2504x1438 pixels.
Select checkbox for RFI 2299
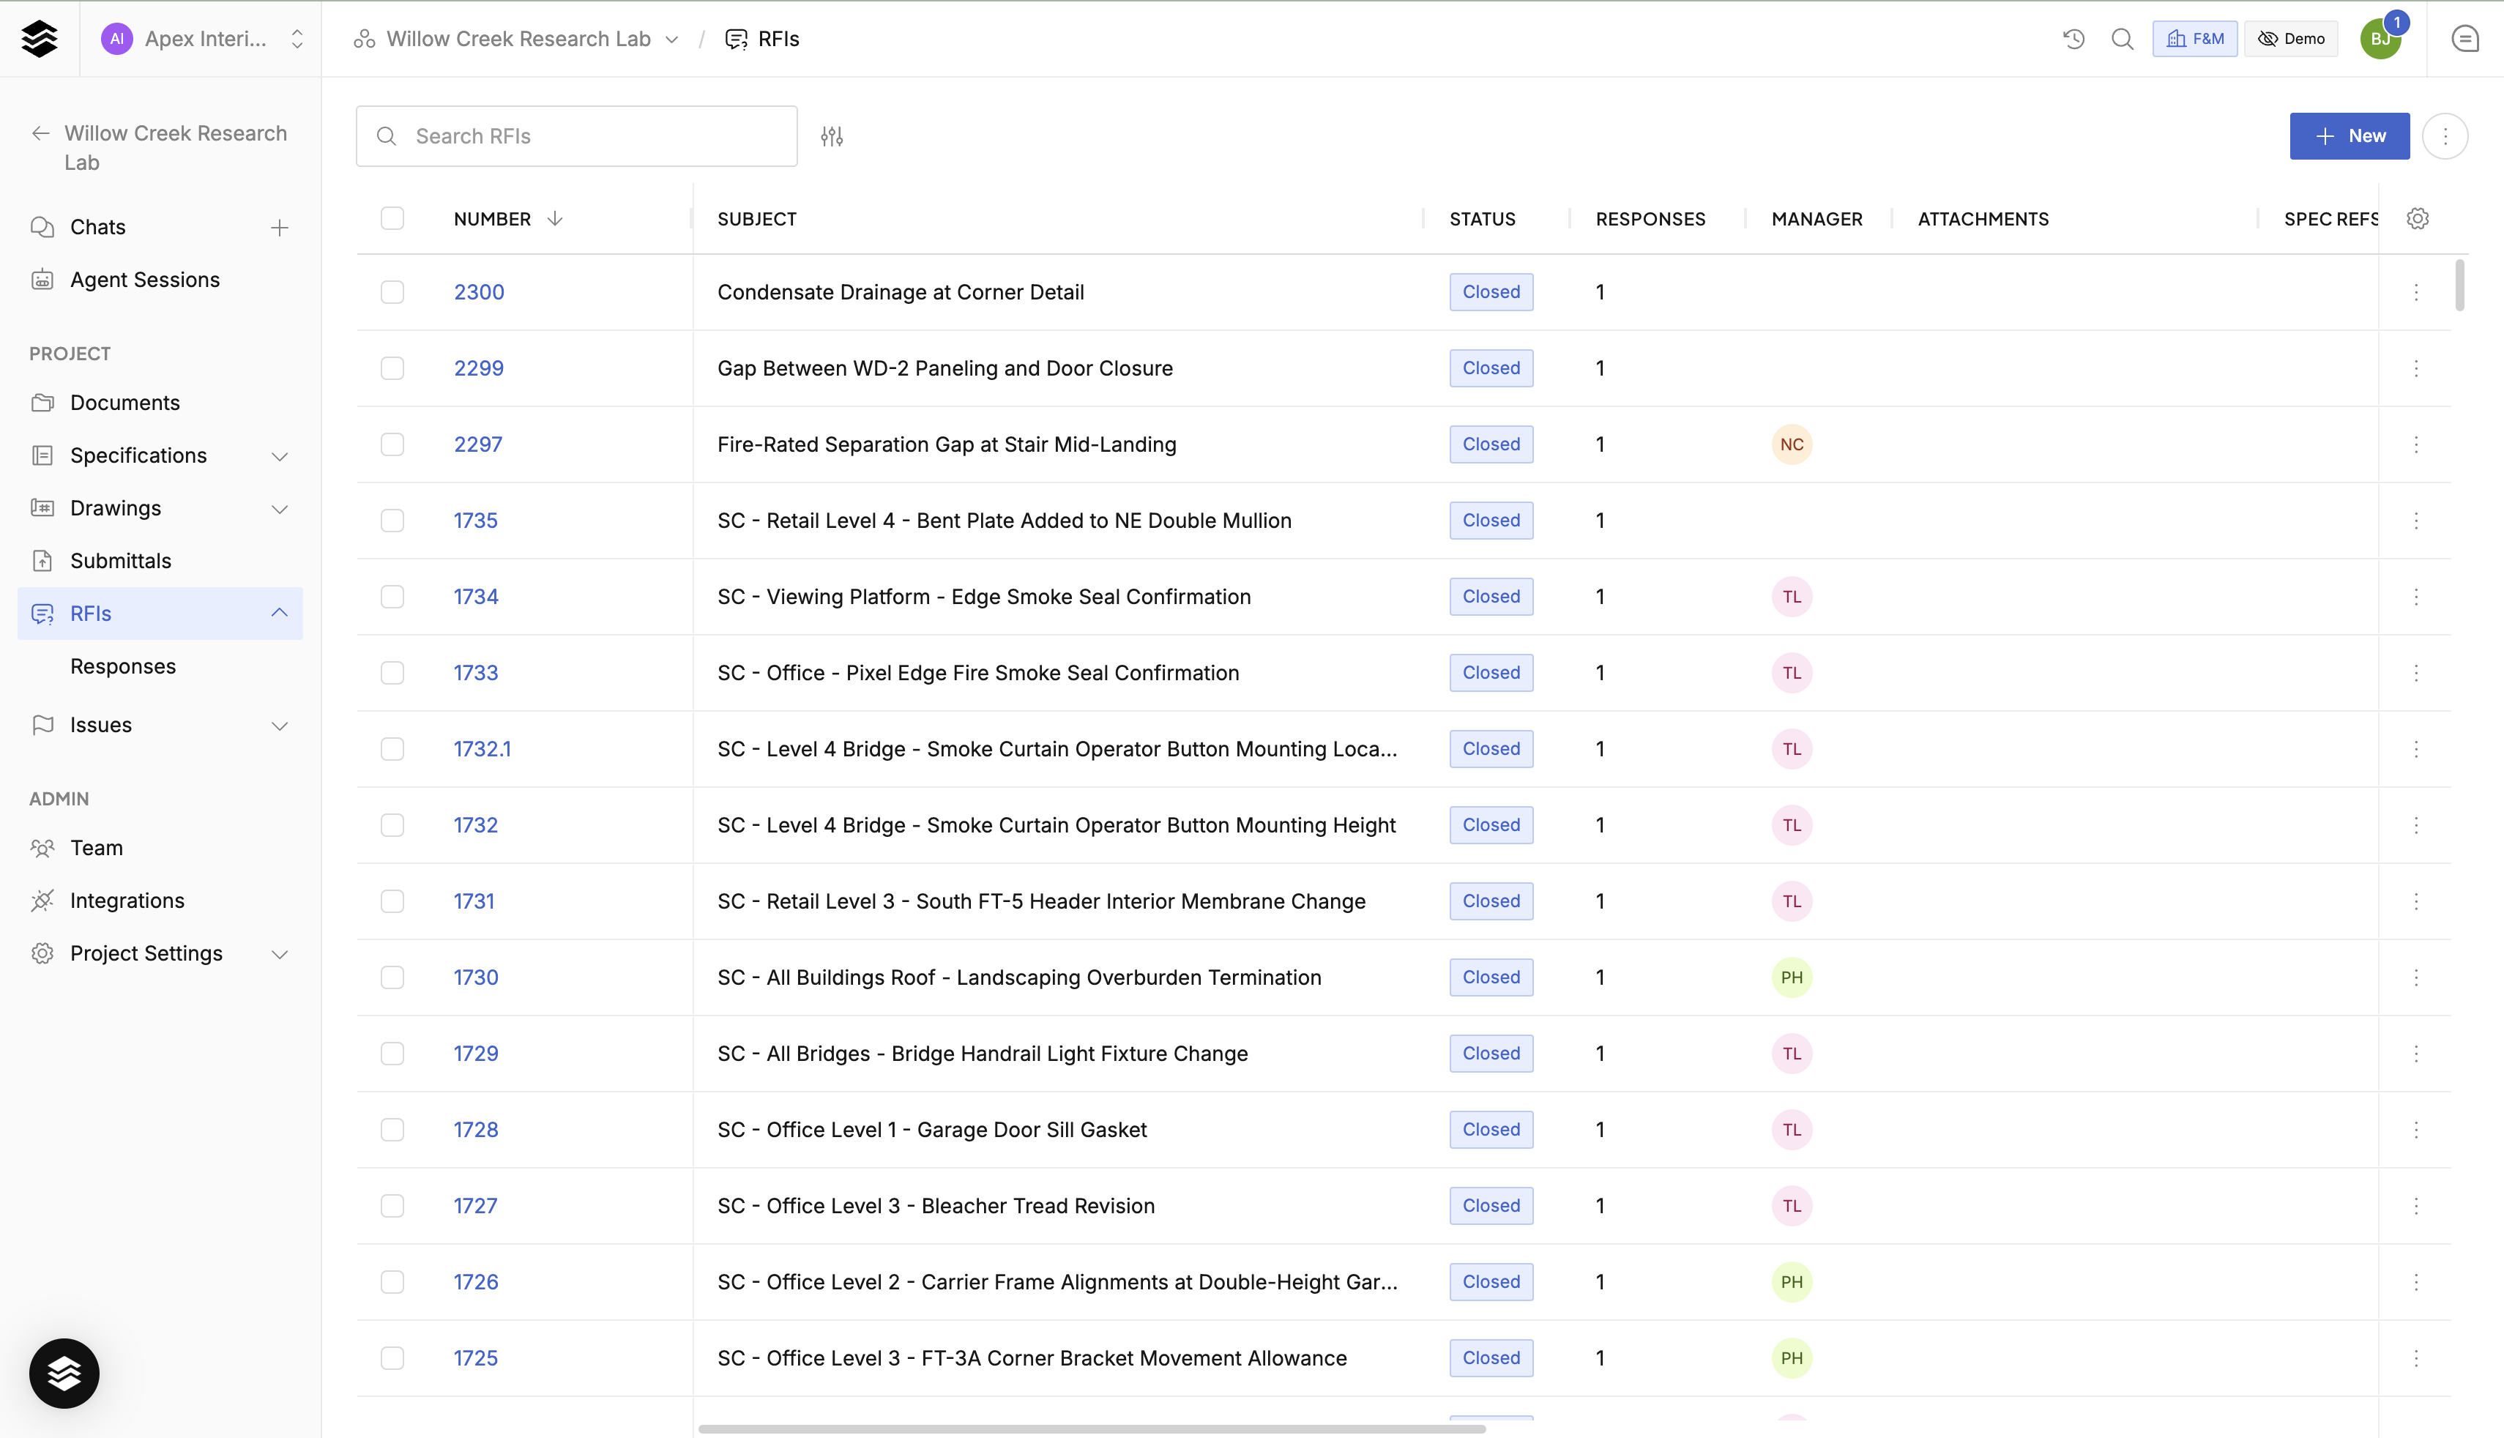392,368
